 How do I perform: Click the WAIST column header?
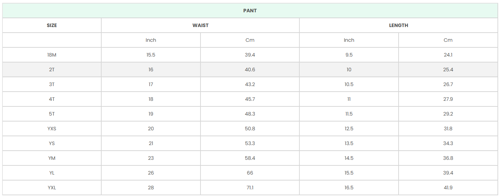(200, 25)
